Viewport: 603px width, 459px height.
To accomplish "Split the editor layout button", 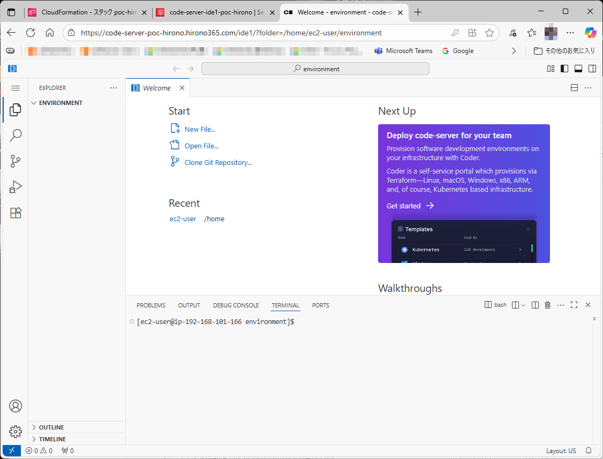I will coord(574,88).
